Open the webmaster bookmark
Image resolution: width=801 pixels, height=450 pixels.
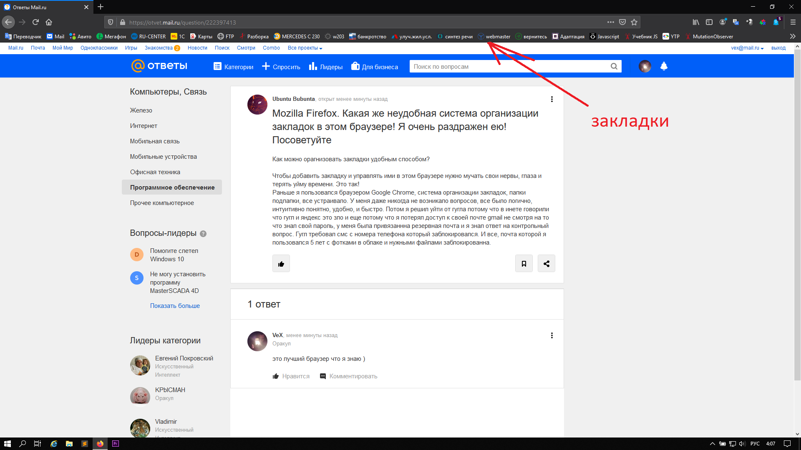pos(494,37)
